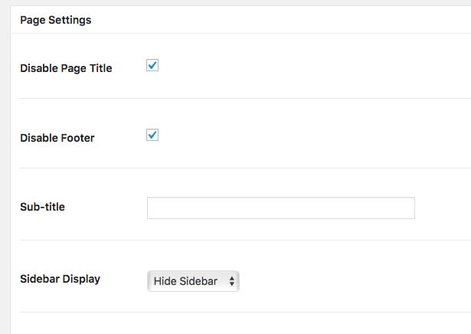Focus the empty Sub-title input box
The width and height of the screenshot is (471, 334).
(281, 208)
